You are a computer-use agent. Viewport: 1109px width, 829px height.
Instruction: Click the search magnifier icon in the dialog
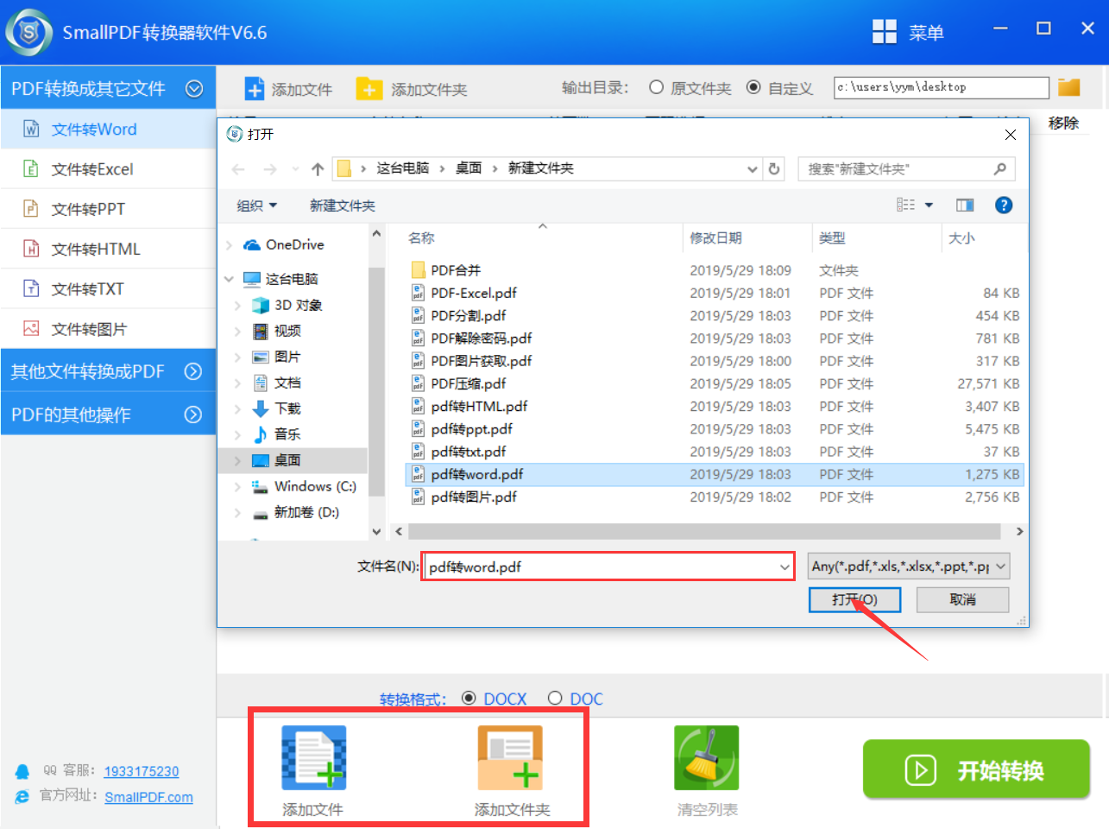(999, 169)
